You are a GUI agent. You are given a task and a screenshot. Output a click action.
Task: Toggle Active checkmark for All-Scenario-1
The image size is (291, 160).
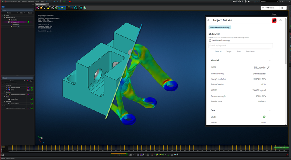click(23, 22)
